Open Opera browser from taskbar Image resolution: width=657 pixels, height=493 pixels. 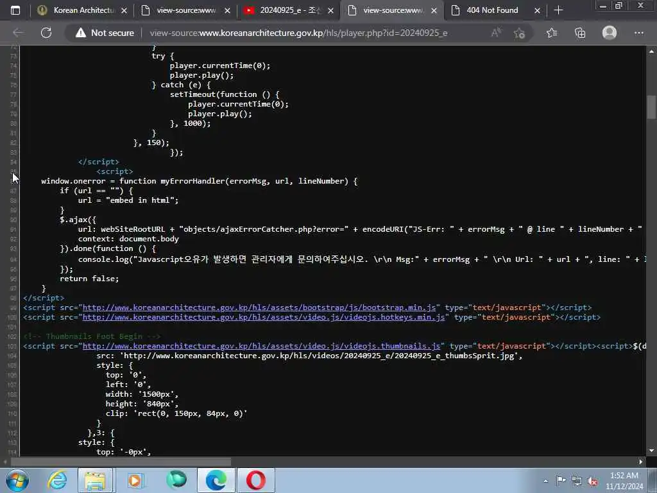point(256,480)
